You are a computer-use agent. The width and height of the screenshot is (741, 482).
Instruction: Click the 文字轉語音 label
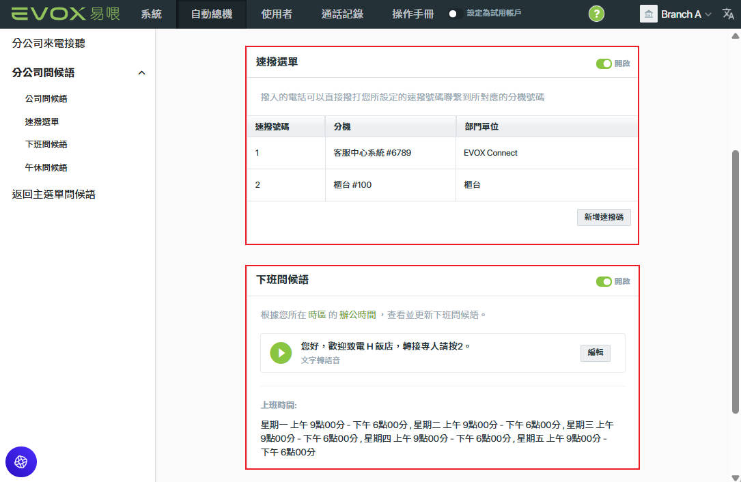pyautogui.click(x=320, y=360)
